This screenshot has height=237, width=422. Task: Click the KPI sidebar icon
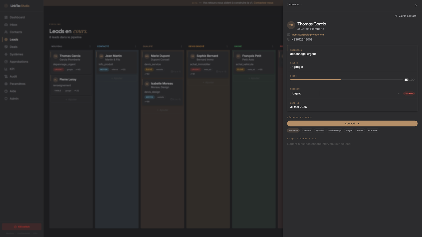coord(6,69)
